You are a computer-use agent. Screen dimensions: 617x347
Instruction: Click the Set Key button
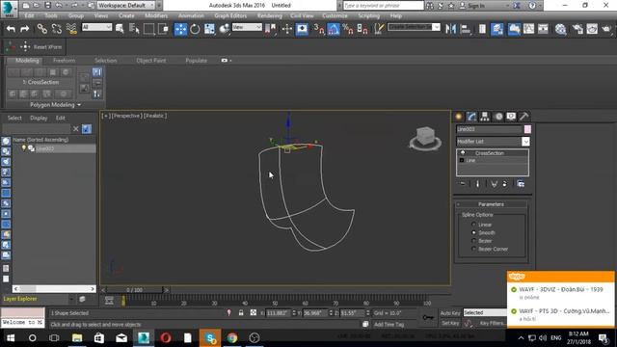point(450,323)
